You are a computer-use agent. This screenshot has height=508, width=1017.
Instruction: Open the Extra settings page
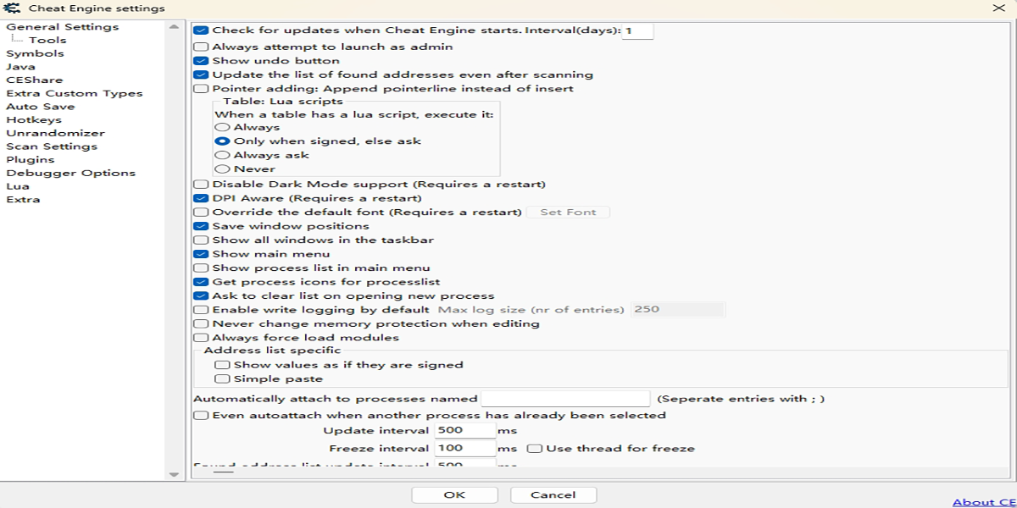[23, 200]
